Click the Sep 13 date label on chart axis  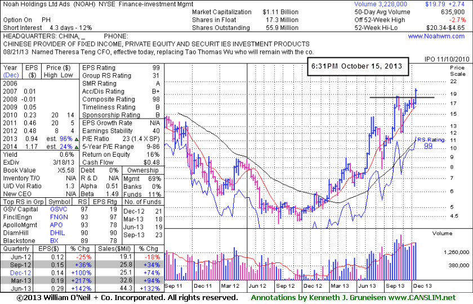395,286
